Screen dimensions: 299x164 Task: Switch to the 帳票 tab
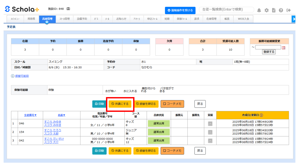227,19
